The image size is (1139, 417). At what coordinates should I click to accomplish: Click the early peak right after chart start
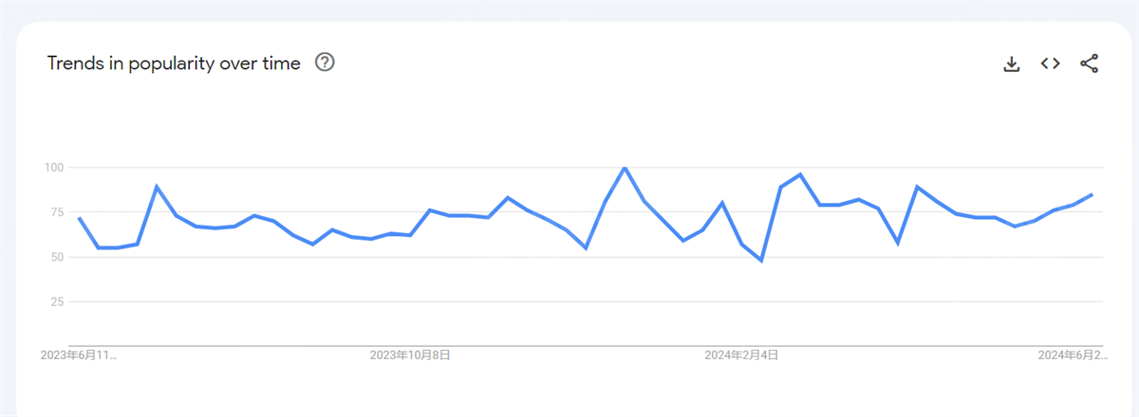click(157, 187)
